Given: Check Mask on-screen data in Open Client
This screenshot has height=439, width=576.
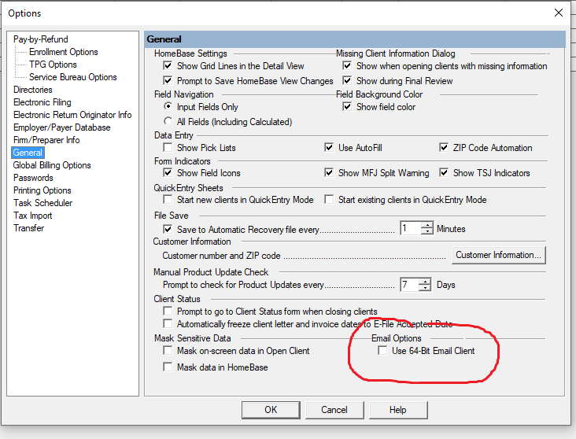Looking at the screenshot, I should [x=168, y=351].
